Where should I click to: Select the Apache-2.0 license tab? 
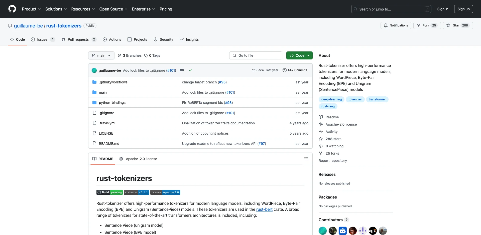tap(138, 159)
